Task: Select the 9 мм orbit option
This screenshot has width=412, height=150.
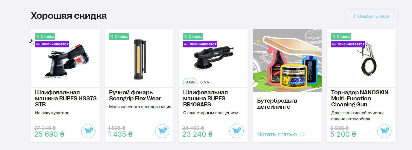Action: click(190, 82)
